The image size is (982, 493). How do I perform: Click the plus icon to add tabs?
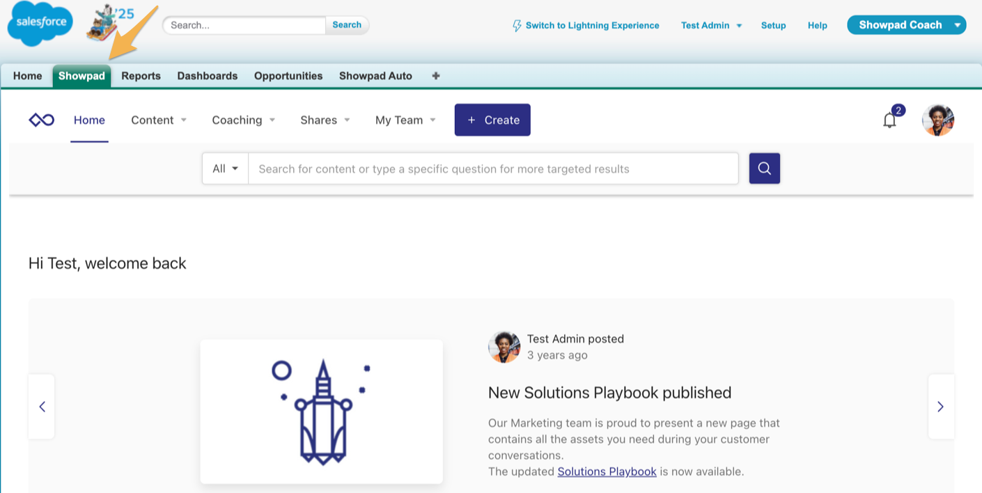436,76
